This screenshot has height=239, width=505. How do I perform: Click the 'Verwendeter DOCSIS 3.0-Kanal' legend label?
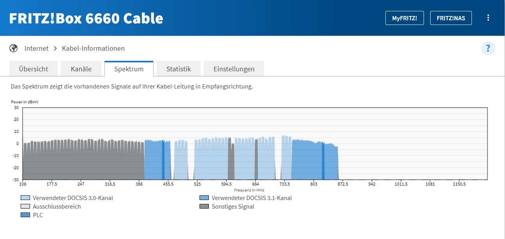pos(73,198)
